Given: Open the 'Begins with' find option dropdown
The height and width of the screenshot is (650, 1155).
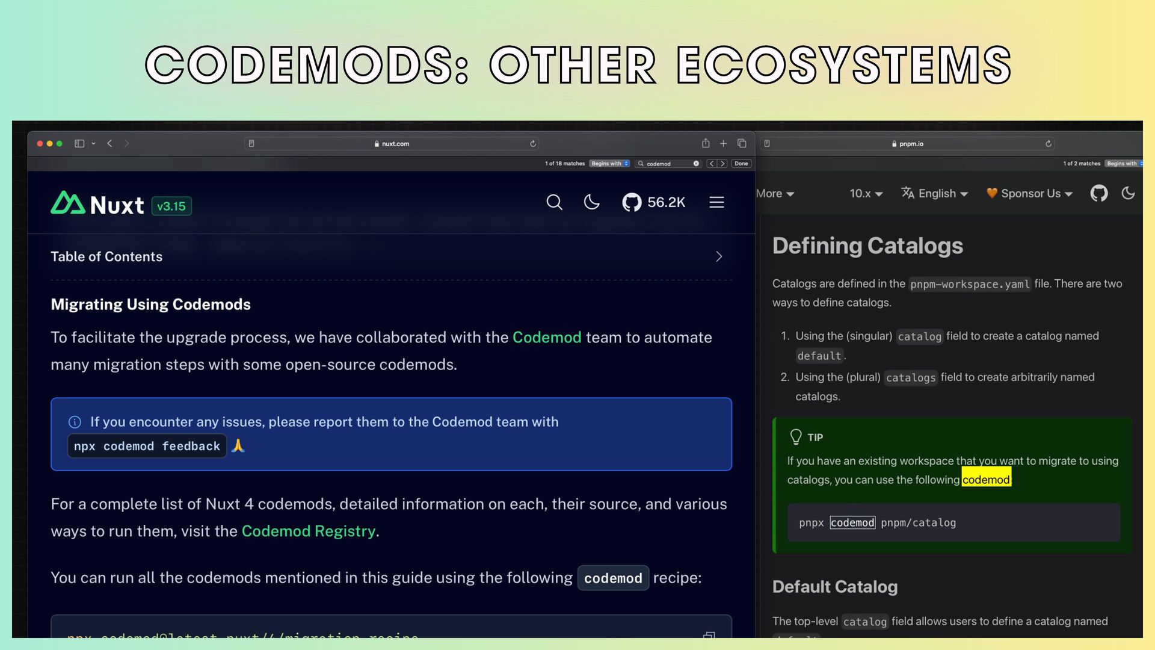Looking at the screenshot, I should [x=609, y=164].
